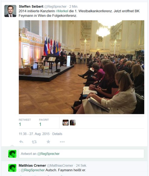Viewport: 149px width, 176px height.
Task: Click the Nutella jar avatar of retweeter
Action: 65,122
